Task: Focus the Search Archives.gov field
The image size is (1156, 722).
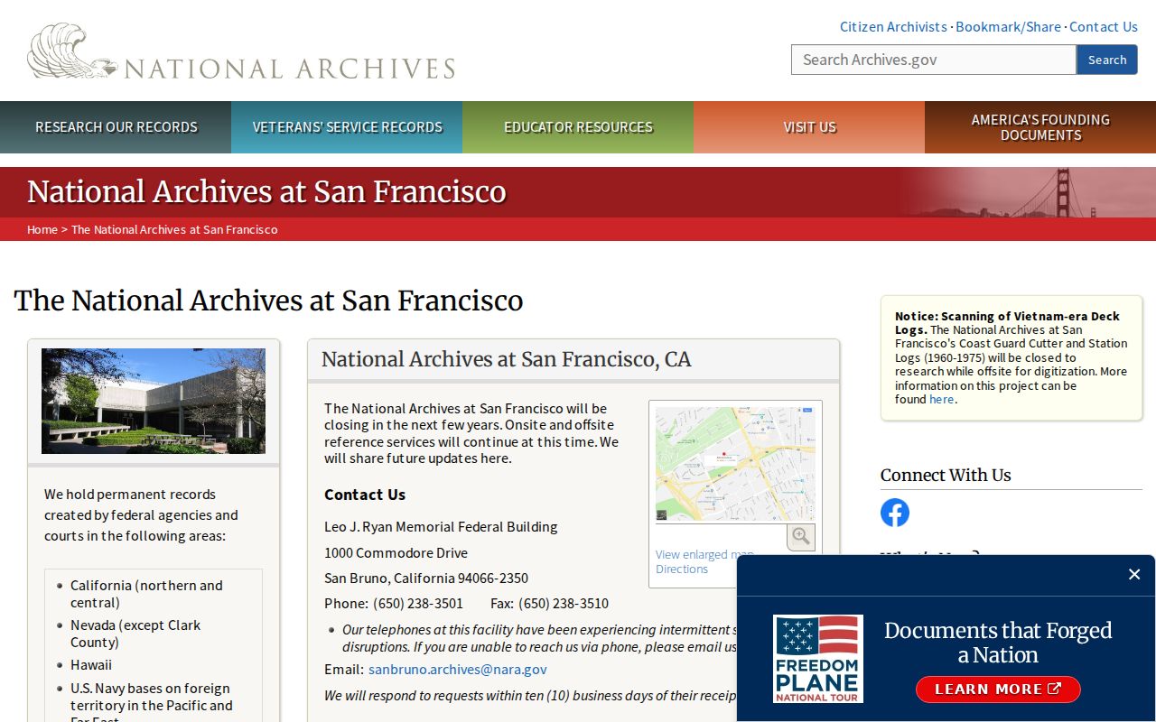Action: tap(934, 60)
